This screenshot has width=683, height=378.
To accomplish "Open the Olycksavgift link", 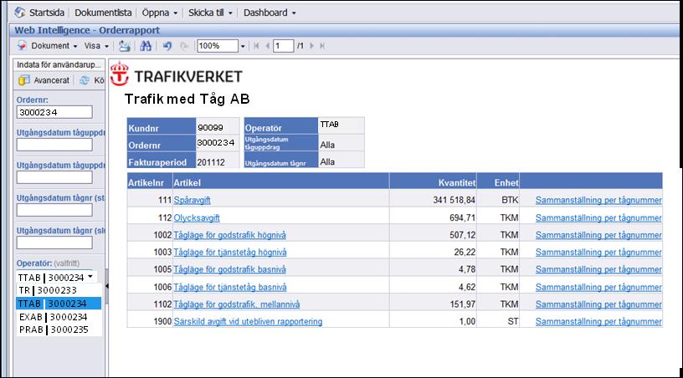I will click(197, 217).
